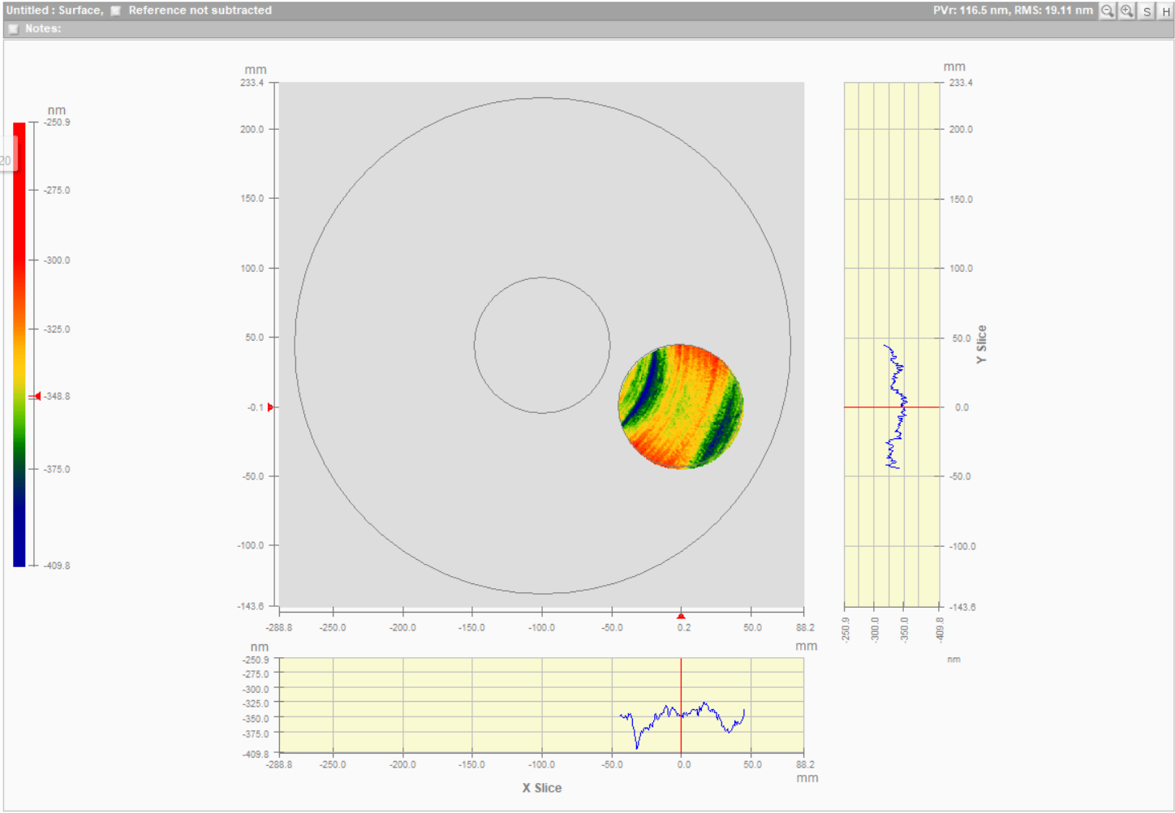Image resolution: width=1175 pixels, height=813 pixels.
Task: Click the zoom in magnifier icon
Action: pyautogui.click(x=1127, y=11)
